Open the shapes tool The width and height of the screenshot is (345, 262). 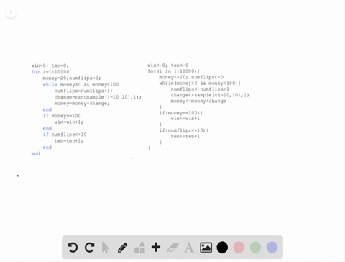tap(139, 248)
